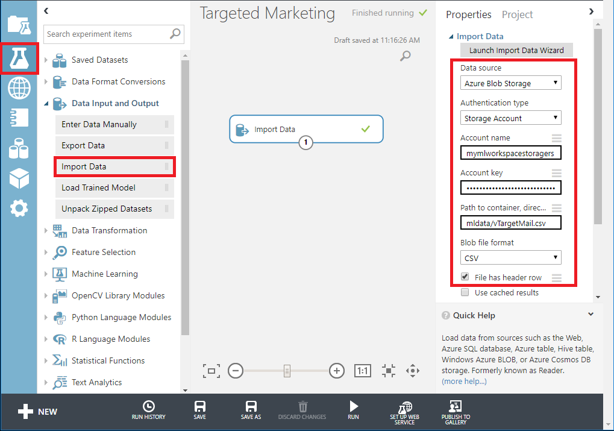Image resolution: width=614 pixels, height=431 pixels.
Task: Open Web Services via the globe sidebar icon
Action: tap(19, 89)
